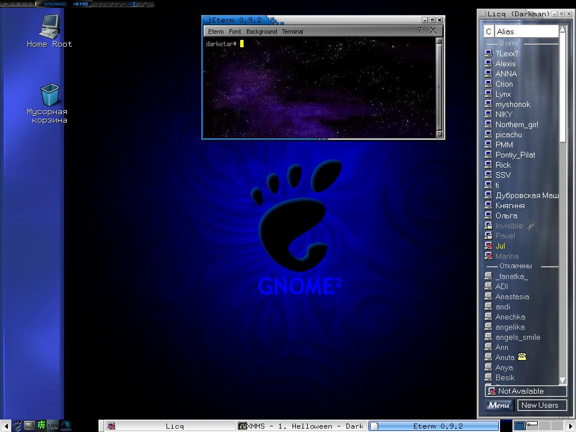Screen dimensions: 576x432
Task: Switch to XMMS Helloween task in taskbar
Action: coord(301,426)
